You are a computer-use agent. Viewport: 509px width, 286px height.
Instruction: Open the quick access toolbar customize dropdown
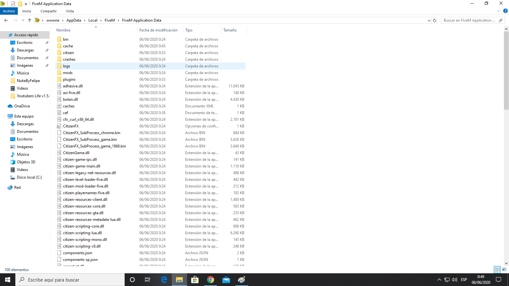pyautogui.click(x=25, y=3)
